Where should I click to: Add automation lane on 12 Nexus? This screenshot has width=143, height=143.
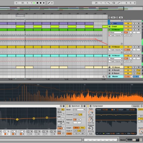(122, 44)
